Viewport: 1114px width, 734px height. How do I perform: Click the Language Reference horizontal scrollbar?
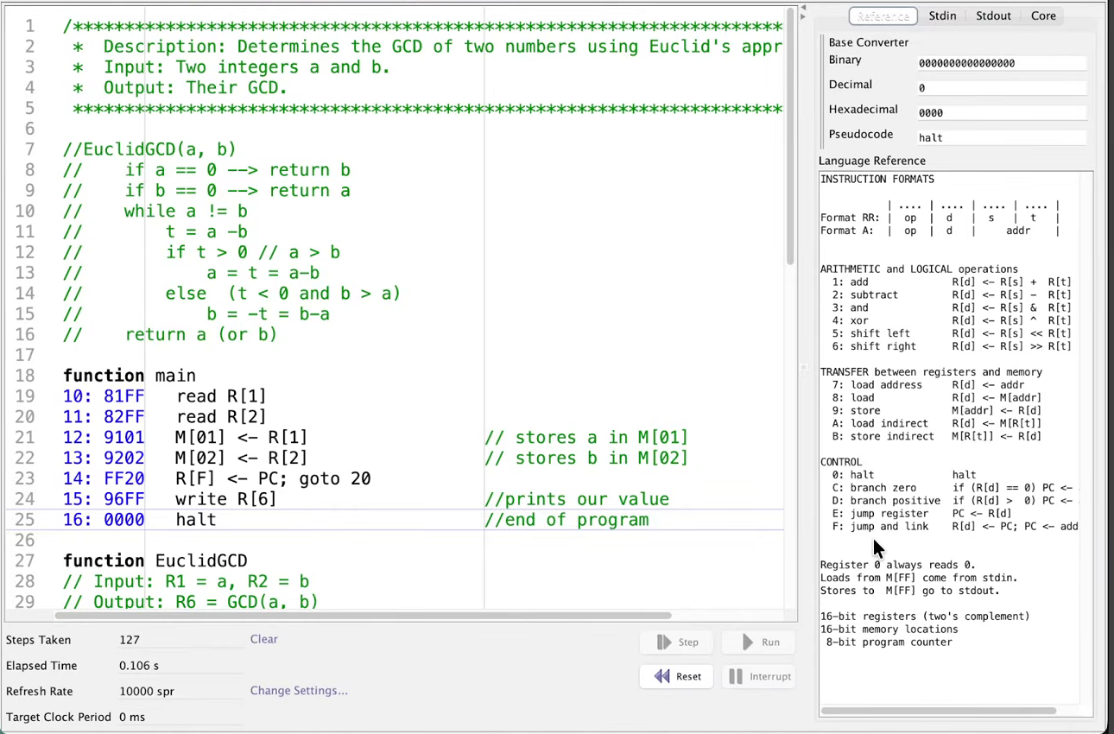pos(938,711)
